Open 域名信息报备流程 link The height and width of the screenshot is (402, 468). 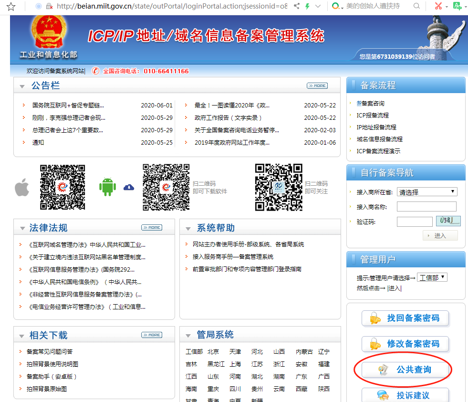tap(379, 139)
